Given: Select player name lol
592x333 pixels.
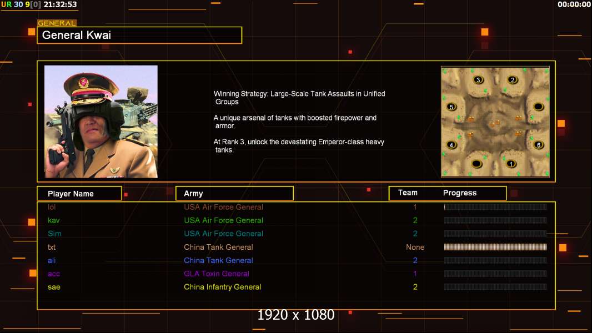Looking at the screenshot, I should tap(52, 207).
